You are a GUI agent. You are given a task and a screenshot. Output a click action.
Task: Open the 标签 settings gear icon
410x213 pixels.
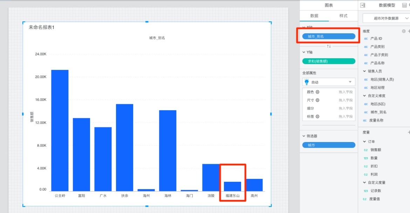[x=317, y=117]
